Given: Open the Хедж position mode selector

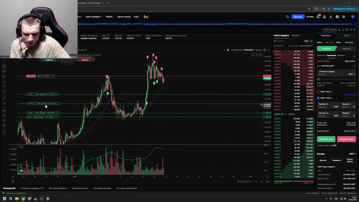Looking at the screenshot, I should point(338,42).
